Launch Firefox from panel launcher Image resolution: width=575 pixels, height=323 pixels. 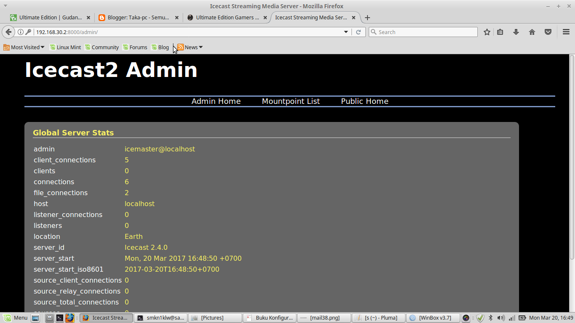coord(70,318)
